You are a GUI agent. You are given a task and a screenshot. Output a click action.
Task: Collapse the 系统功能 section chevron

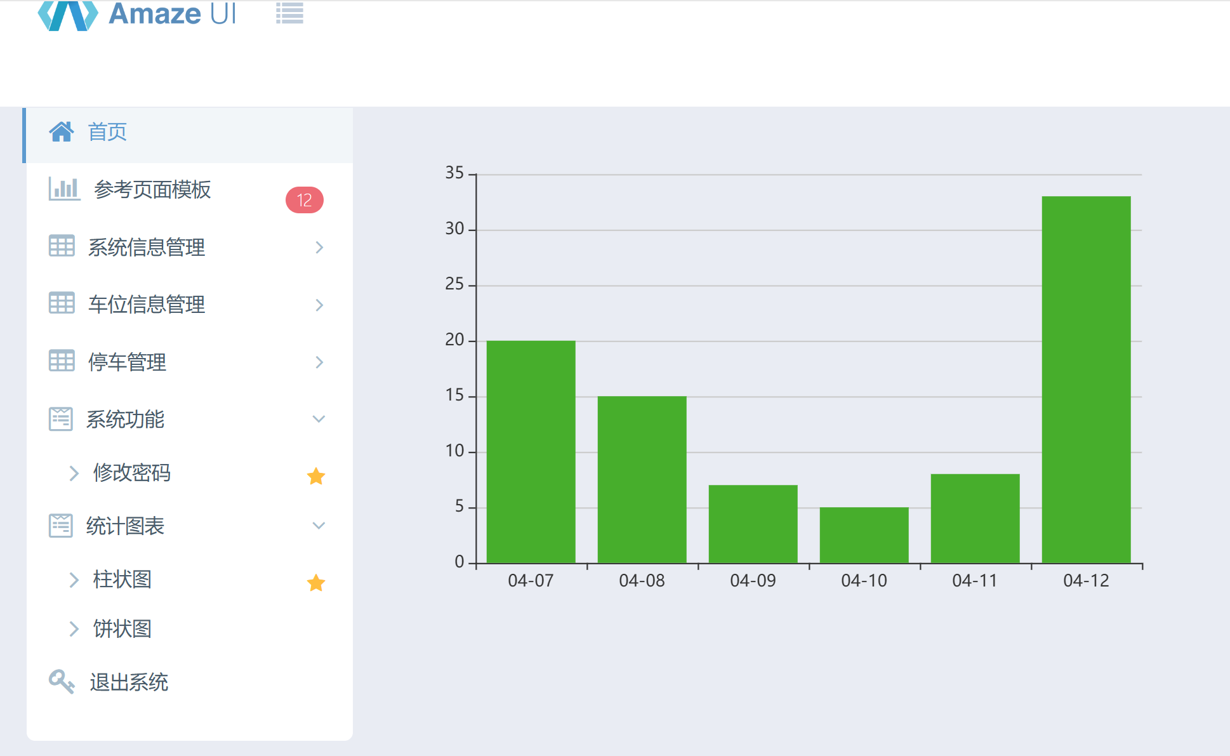coord(319,419)
